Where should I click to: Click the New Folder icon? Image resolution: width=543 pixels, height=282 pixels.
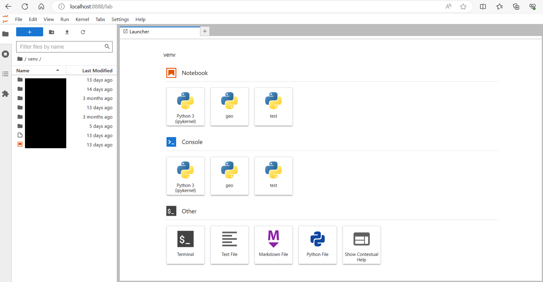coord(52,32)
